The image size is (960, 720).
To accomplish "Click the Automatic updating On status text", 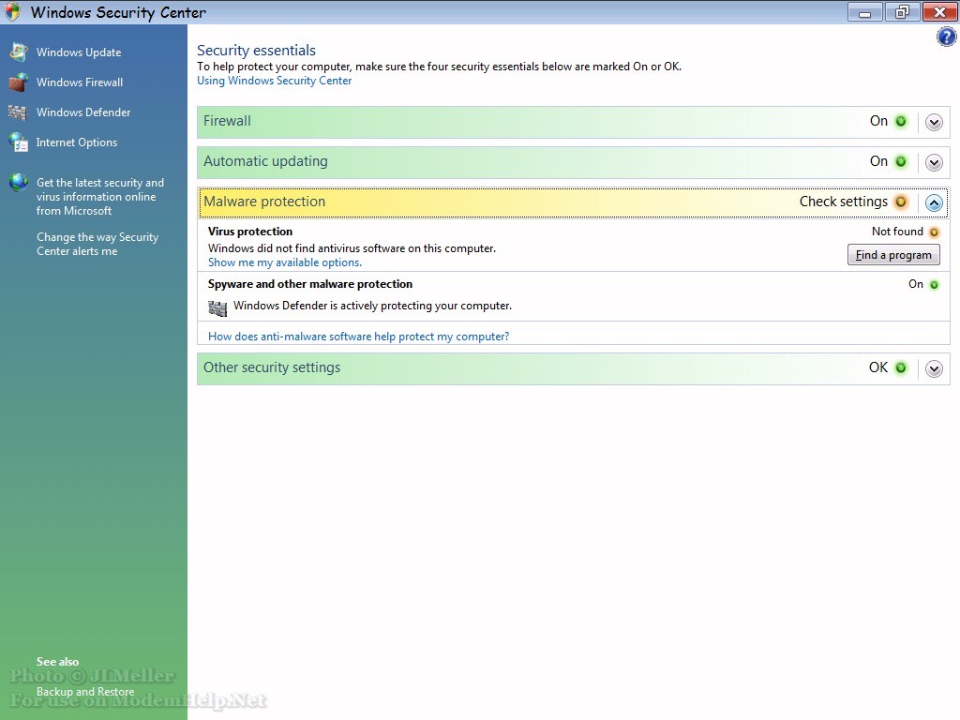I will tap(878, 161).
